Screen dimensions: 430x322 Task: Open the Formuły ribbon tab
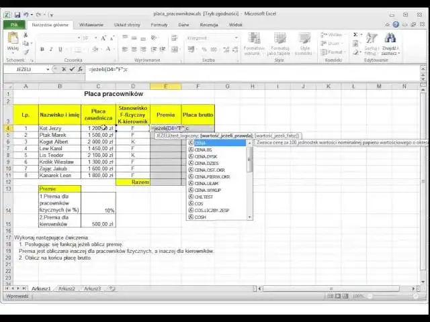click(159, 25)
